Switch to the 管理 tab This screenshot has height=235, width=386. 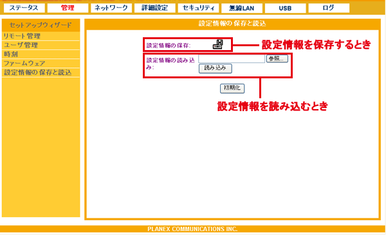tap(68, 8)
